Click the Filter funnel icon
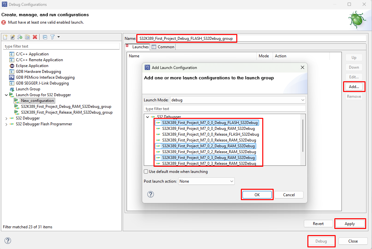 [52, 37]
